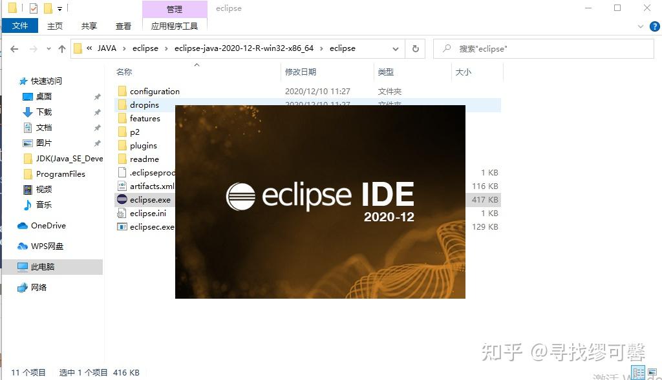Image resolution: width=662 pixels, height=380 pixels.
Task: Switch to the 查看 ribbon tab
Action: pos(123,26)
